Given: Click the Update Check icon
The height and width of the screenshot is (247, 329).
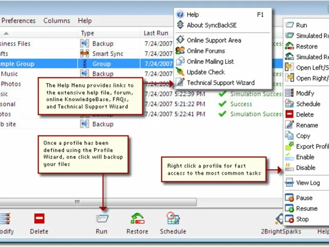Looking at the screenshot, I should coord(180,72).
